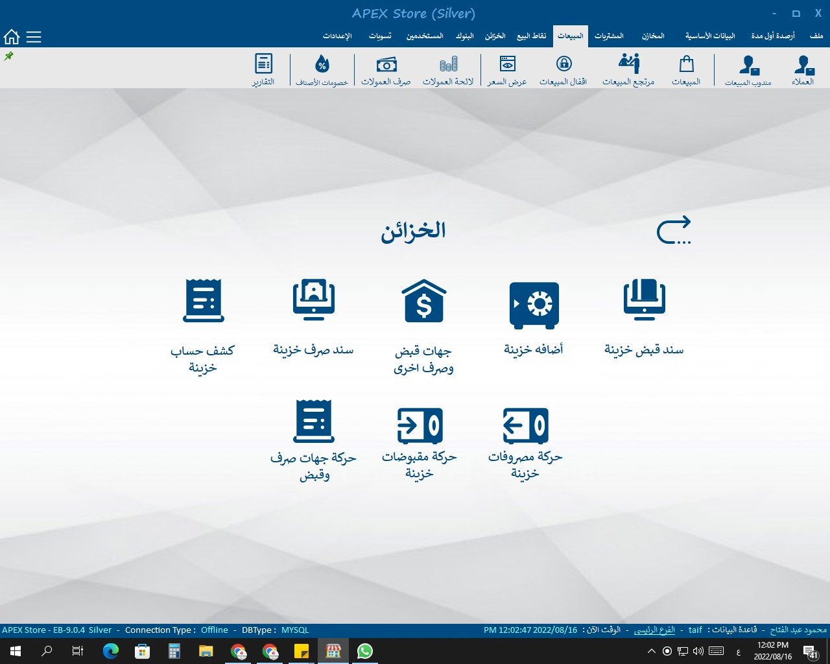
Task: Go to the home screen icon
Action: [x=12, y=37]
